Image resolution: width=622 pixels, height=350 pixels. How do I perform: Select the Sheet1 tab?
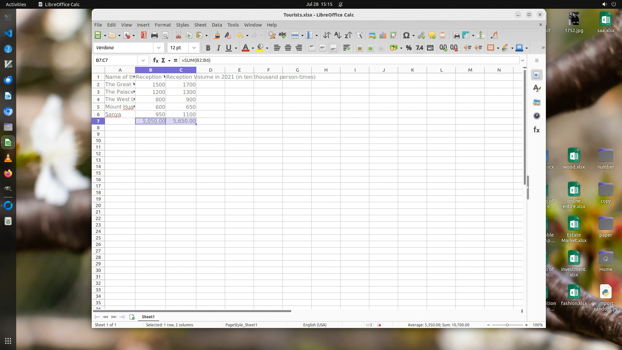point(148,317)
